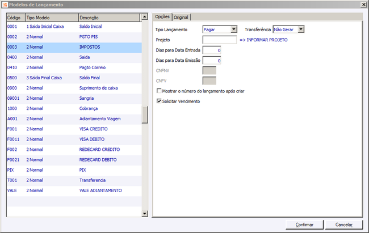Sort by Código column header
Screen dimensions: 369x233
[16, 18]
